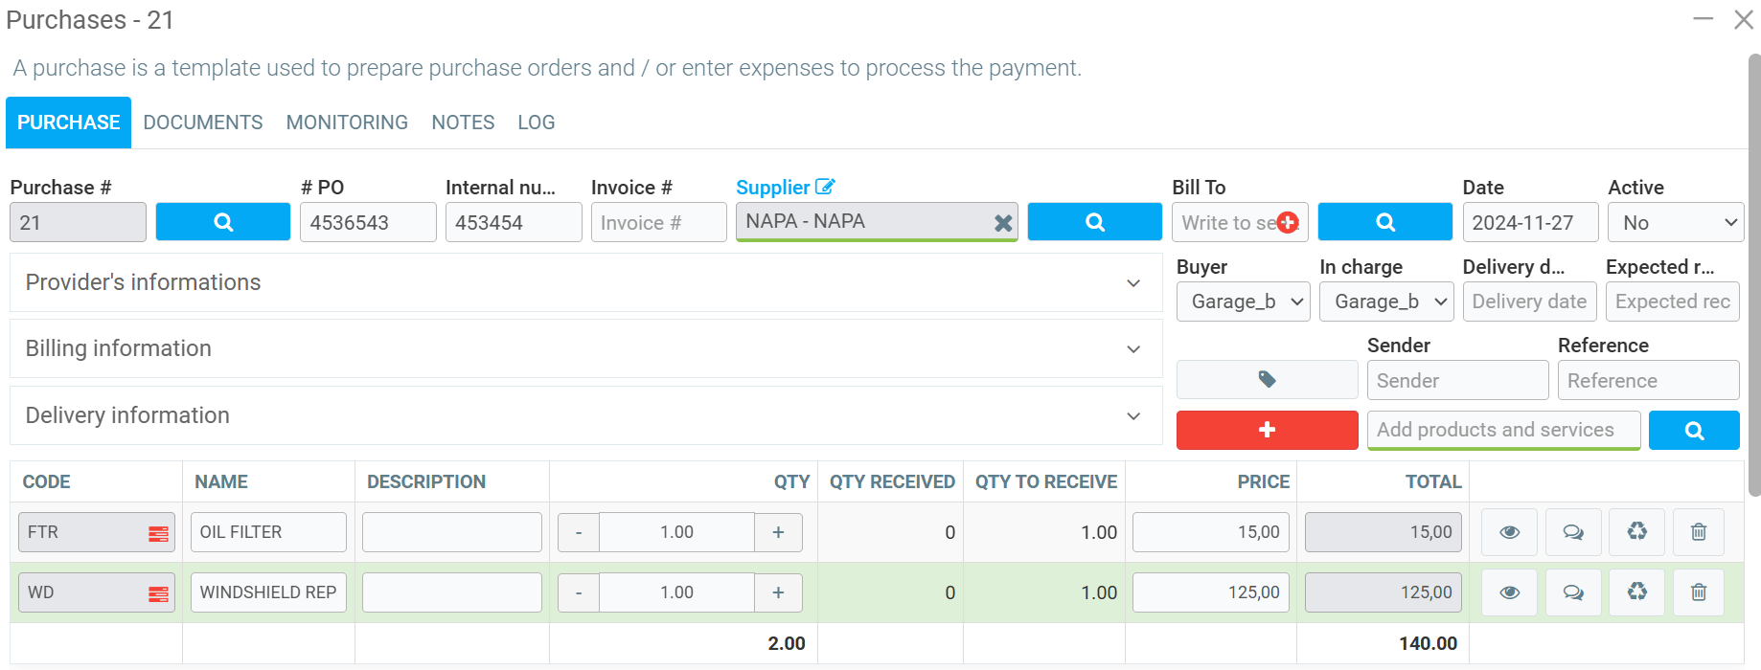
Task: Click the red plus add button
Action: pyautogui.click(x=1267, y=430)
